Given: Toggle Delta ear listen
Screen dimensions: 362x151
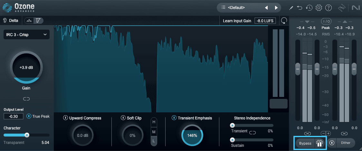Looking at the screenshot, I should tap(11, 21).
